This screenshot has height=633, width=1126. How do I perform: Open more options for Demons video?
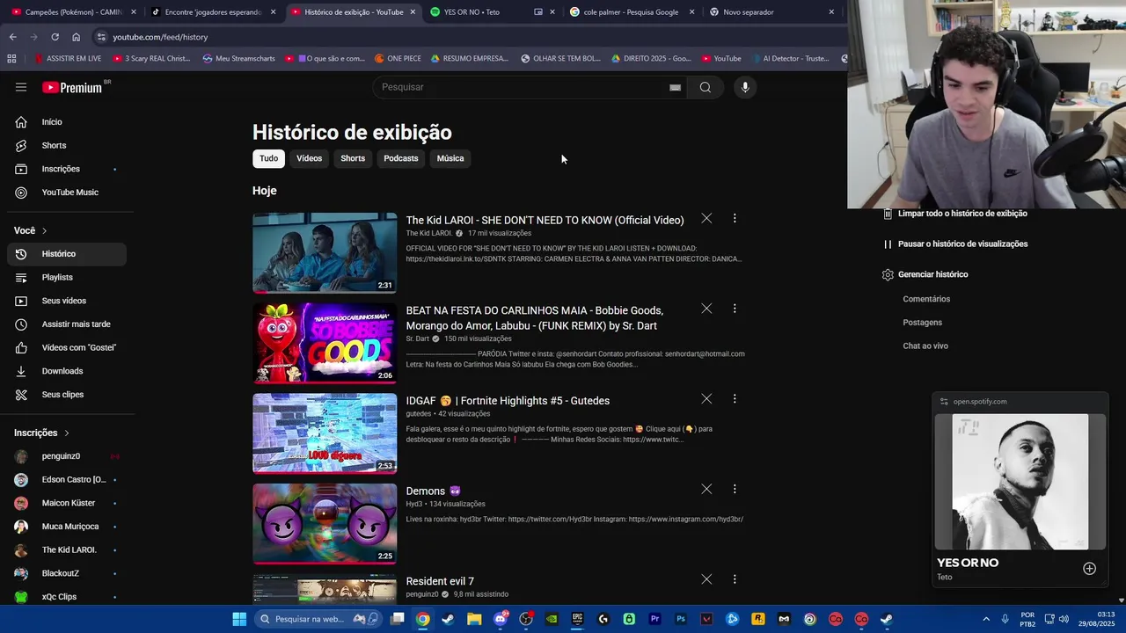click(x=735, y=489)
